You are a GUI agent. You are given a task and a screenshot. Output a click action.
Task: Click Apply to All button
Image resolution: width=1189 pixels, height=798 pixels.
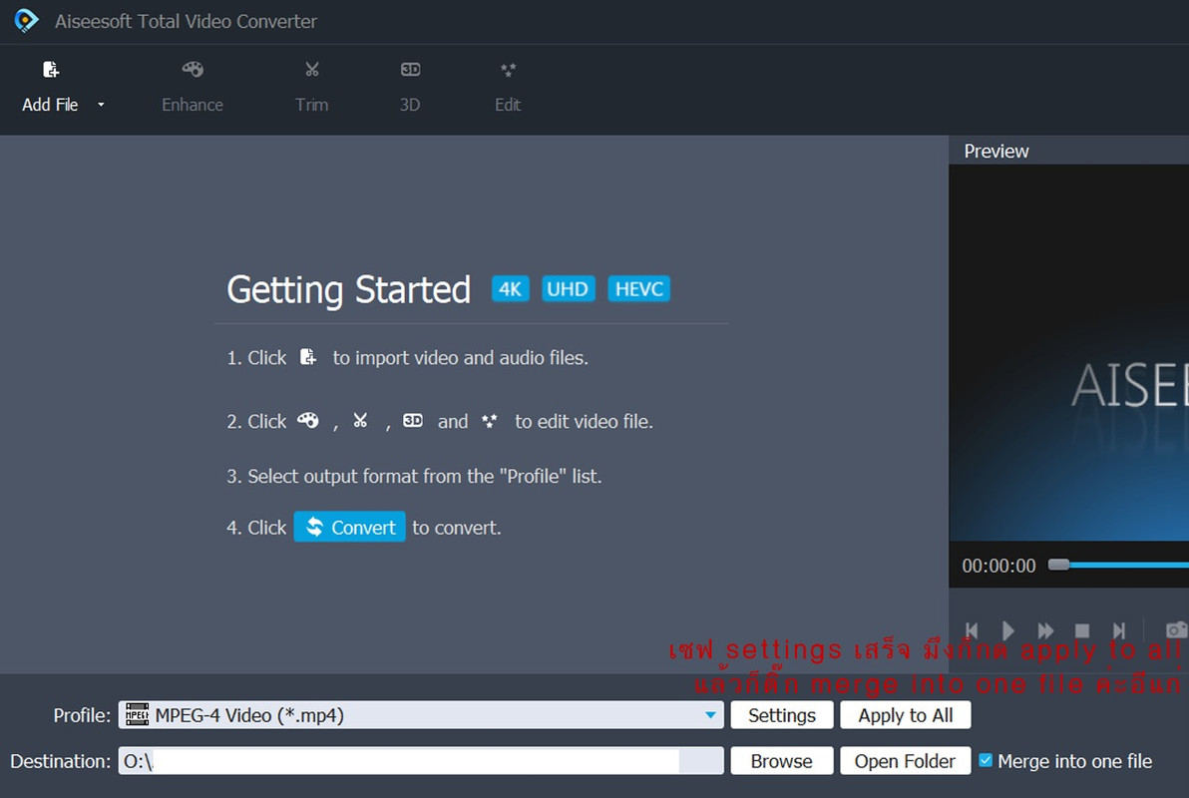click(906, 715)
